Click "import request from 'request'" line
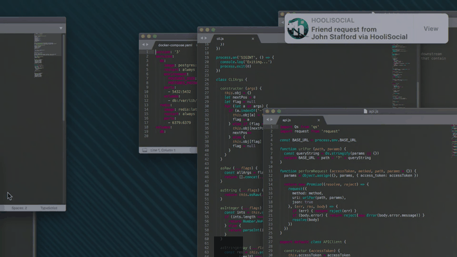Image resolution: width=457 pixels, height=257 pixels. point(310,131)
